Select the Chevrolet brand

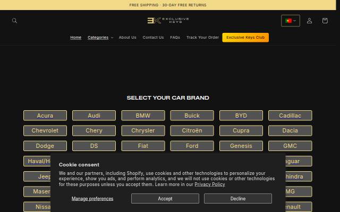(45, 131)
